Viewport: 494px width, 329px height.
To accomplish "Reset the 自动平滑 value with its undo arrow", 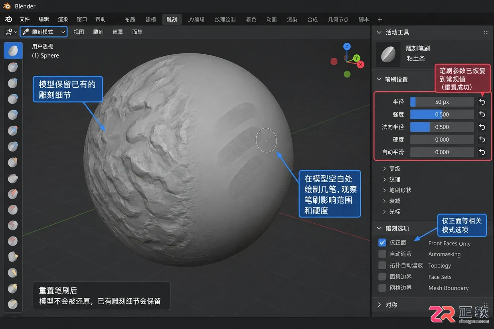I will tap(482, 152).
